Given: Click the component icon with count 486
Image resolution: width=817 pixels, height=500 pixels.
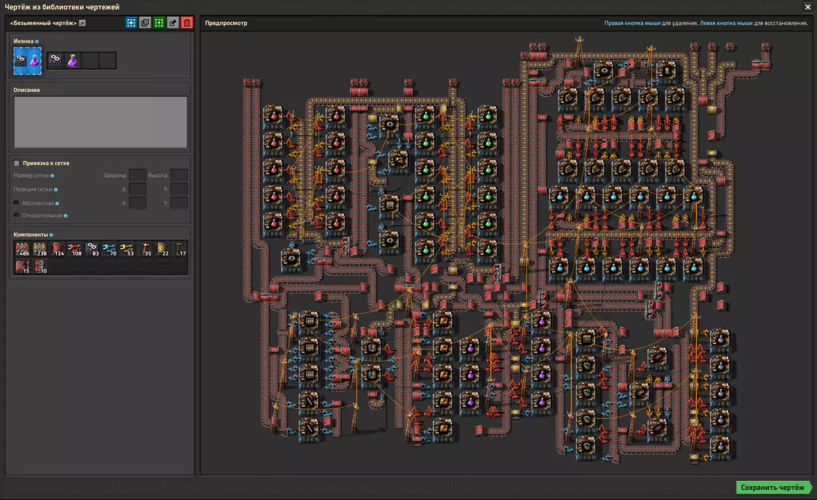Looking at the screenshot, I should point(24,249).
